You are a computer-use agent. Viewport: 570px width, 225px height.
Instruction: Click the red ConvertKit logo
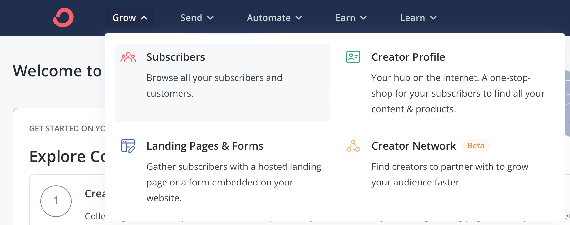click(x=63, y=18)
